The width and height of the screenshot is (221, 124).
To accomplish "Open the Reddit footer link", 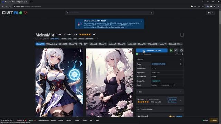I will point(84,121).
